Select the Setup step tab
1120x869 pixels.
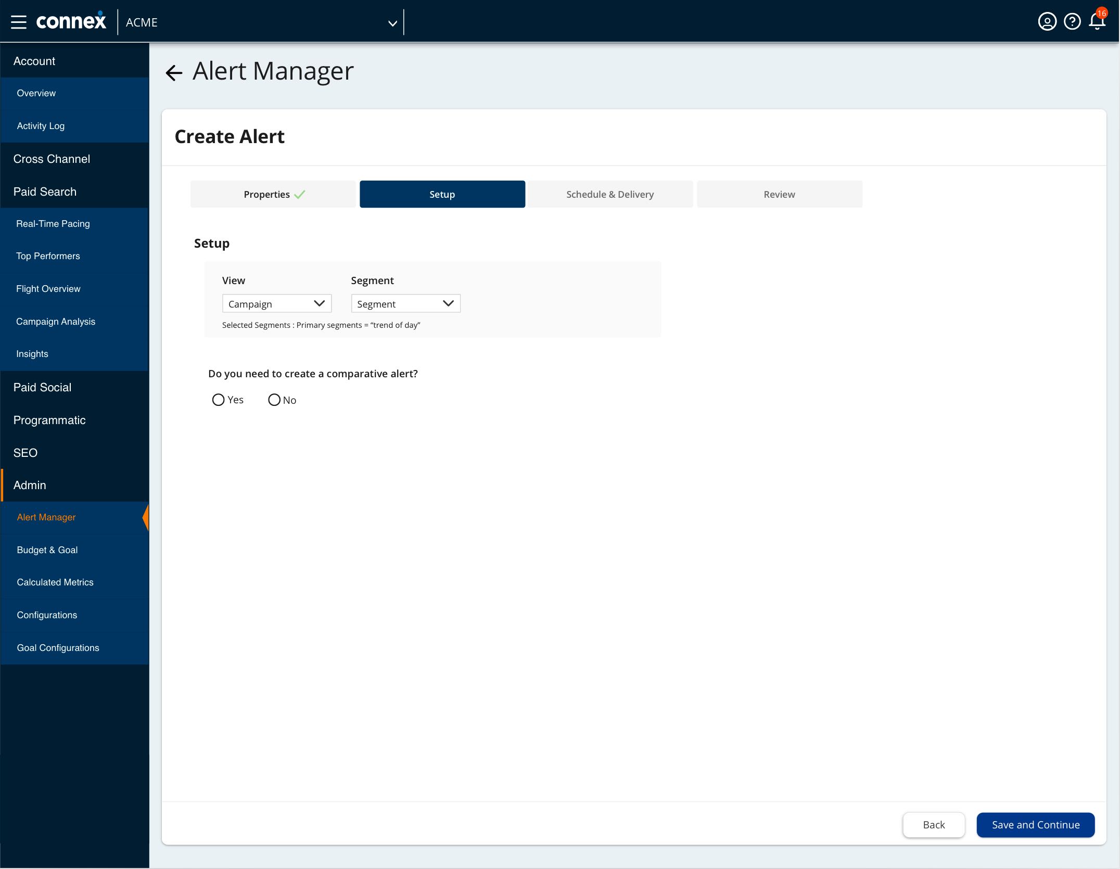[442, 194]
